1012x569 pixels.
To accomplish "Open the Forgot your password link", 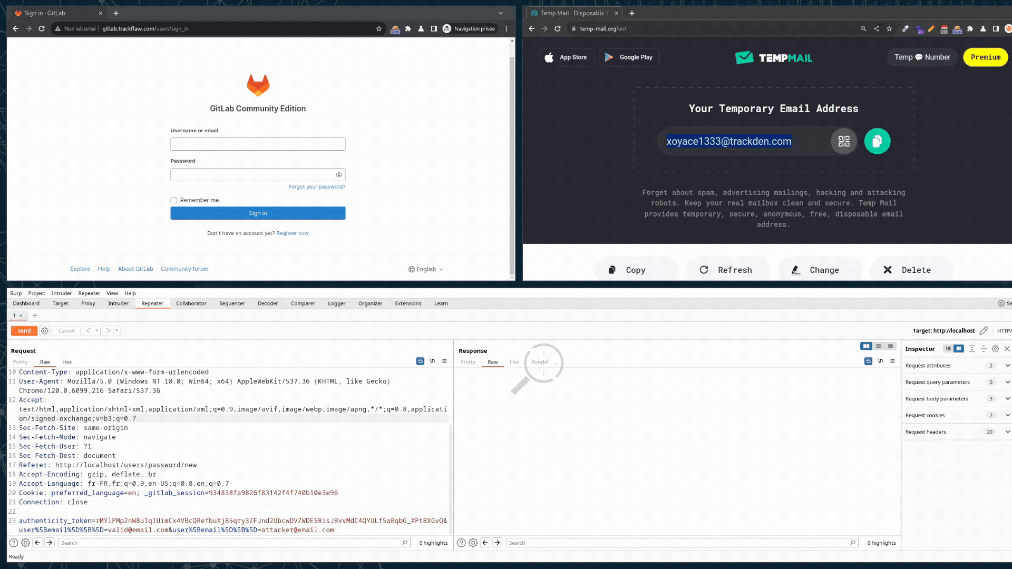I will tap(317, 187).
